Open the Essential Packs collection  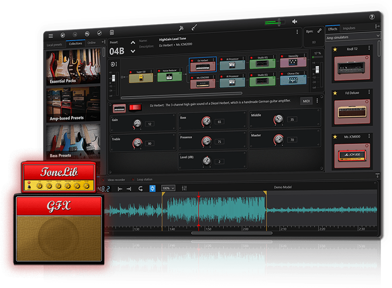[x=73, y=67]
